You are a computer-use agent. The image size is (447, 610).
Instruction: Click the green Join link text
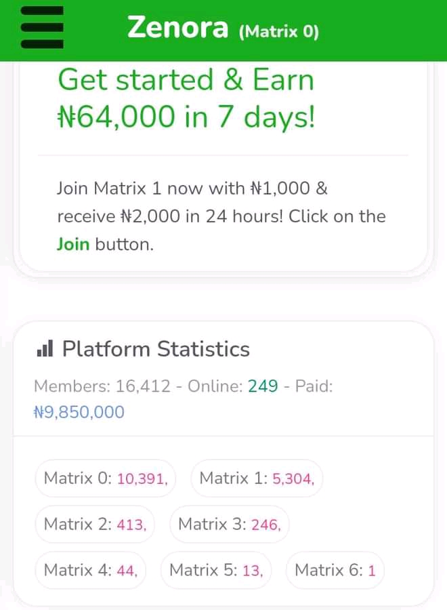click(x=73, y=244)
